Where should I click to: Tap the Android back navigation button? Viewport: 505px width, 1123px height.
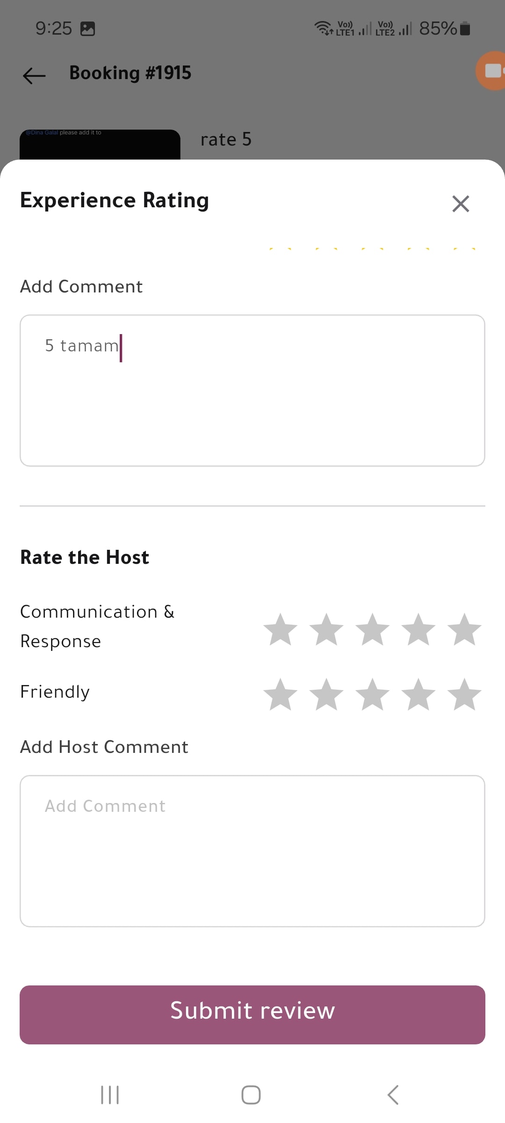click(x=393, y=1095)
